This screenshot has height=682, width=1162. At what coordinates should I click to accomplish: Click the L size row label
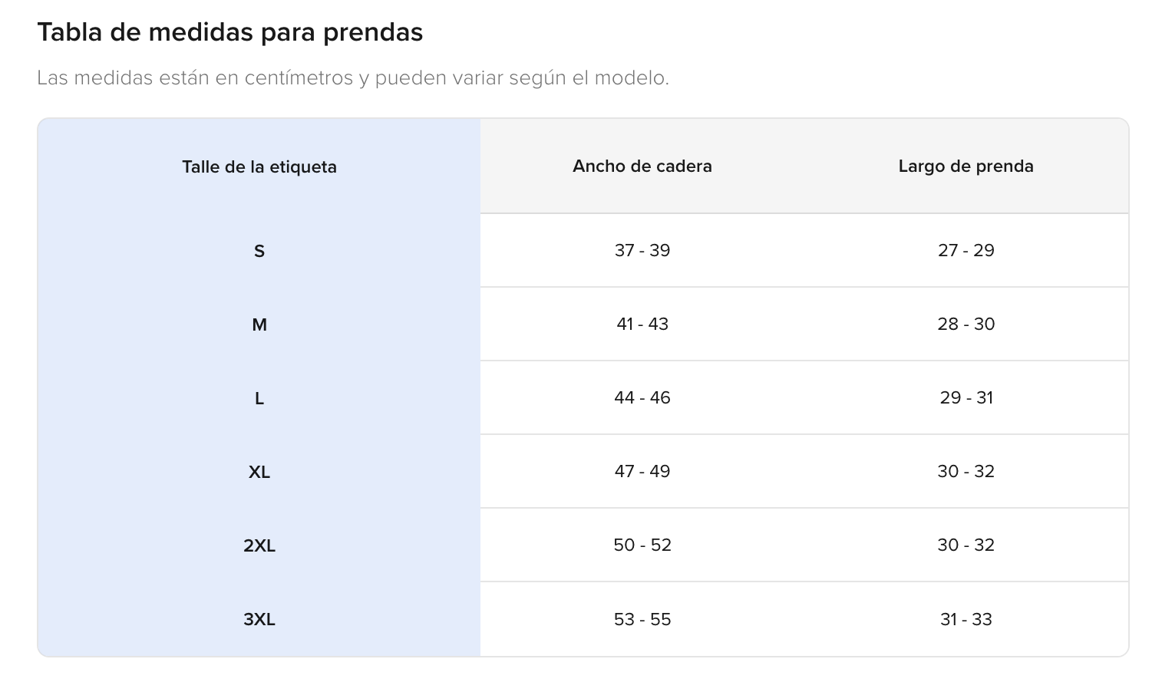(259, 398)
